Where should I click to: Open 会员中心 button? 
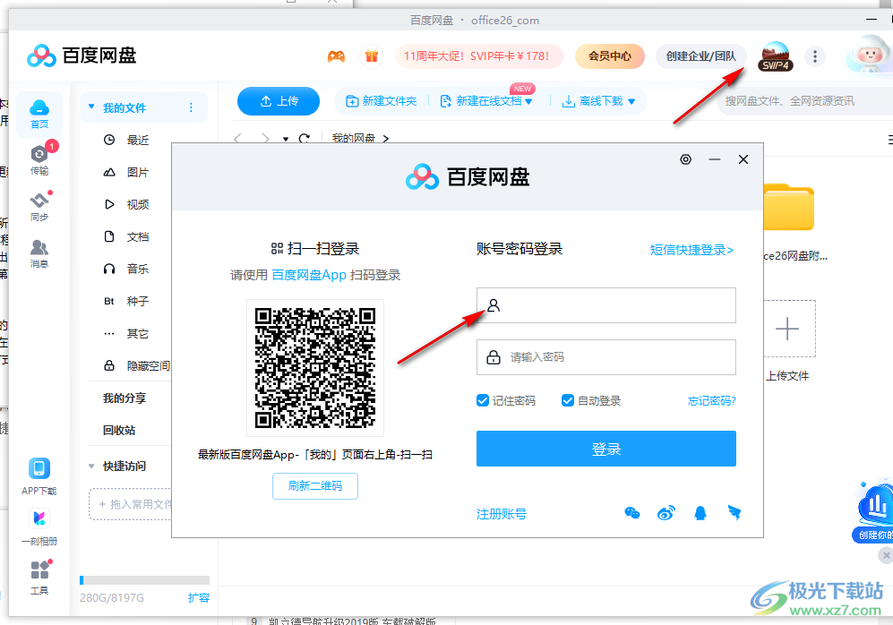pos(610,56)
